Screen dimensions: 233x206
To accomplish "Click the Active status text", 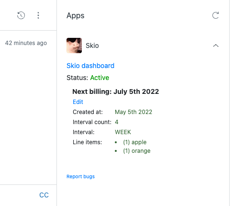I will [x=100, y=78].
